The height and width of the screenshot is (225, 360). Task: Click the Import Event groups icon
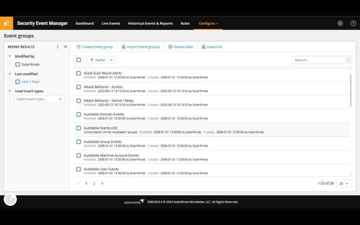(123, 46)
